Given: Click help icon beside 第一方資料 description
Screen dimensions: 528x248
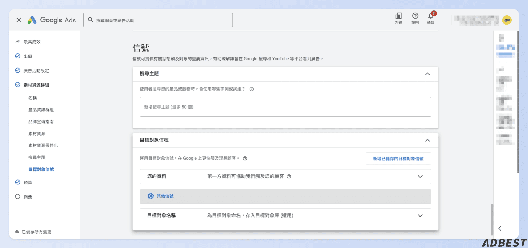Looking at the screenshot, I should click(x=289, y=177).
